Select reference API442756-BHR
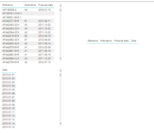The height and width of the screenshot is (133, 154). click(11, 62)
